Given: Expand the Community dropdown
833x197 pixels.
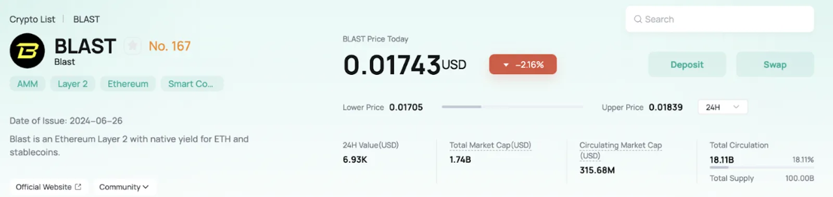Looking at the screenshot, I should click(124, 187).
